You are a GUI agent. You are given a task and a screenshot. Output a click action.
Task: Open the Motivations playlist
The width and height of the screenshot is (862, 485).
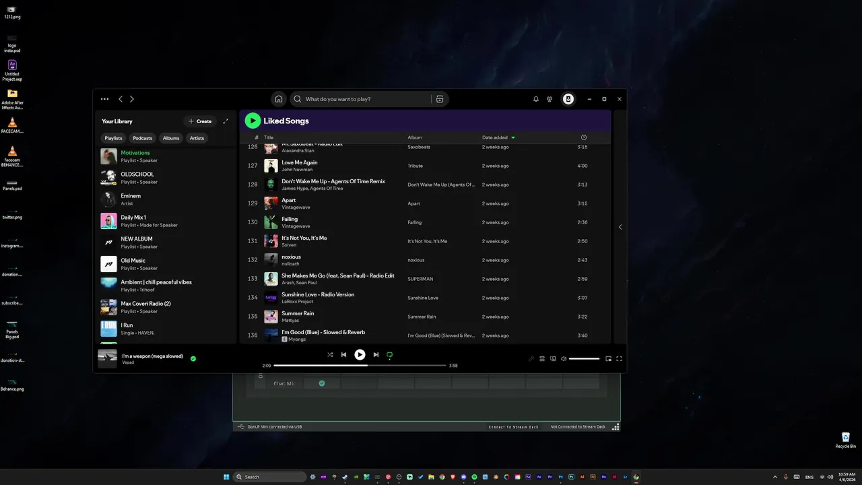pos(166,156)
